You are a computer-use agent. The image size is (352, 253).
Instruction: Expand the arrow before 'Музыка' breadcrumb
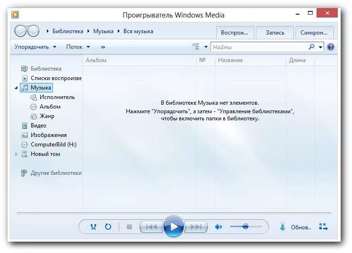[88, 31]
